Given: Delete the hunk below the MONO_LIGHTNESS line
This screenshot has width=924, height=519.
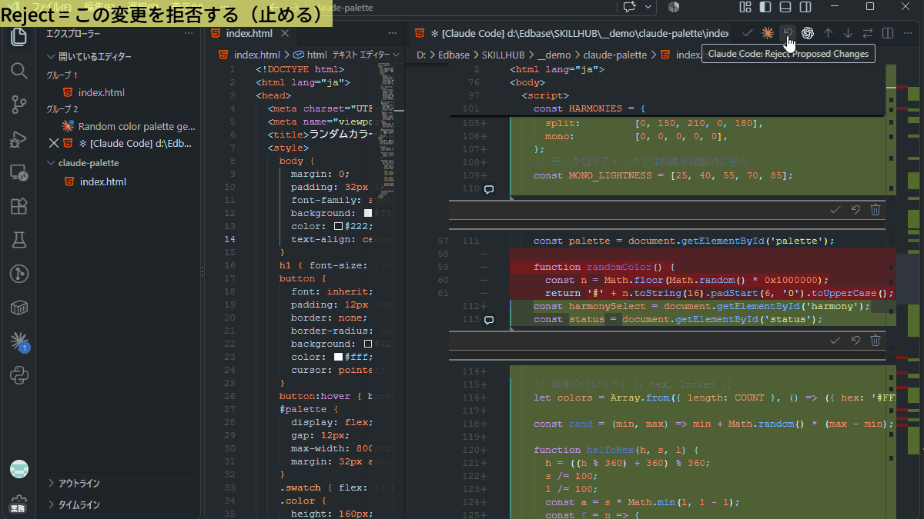Looking at the screenshot, I should [875, 210].
